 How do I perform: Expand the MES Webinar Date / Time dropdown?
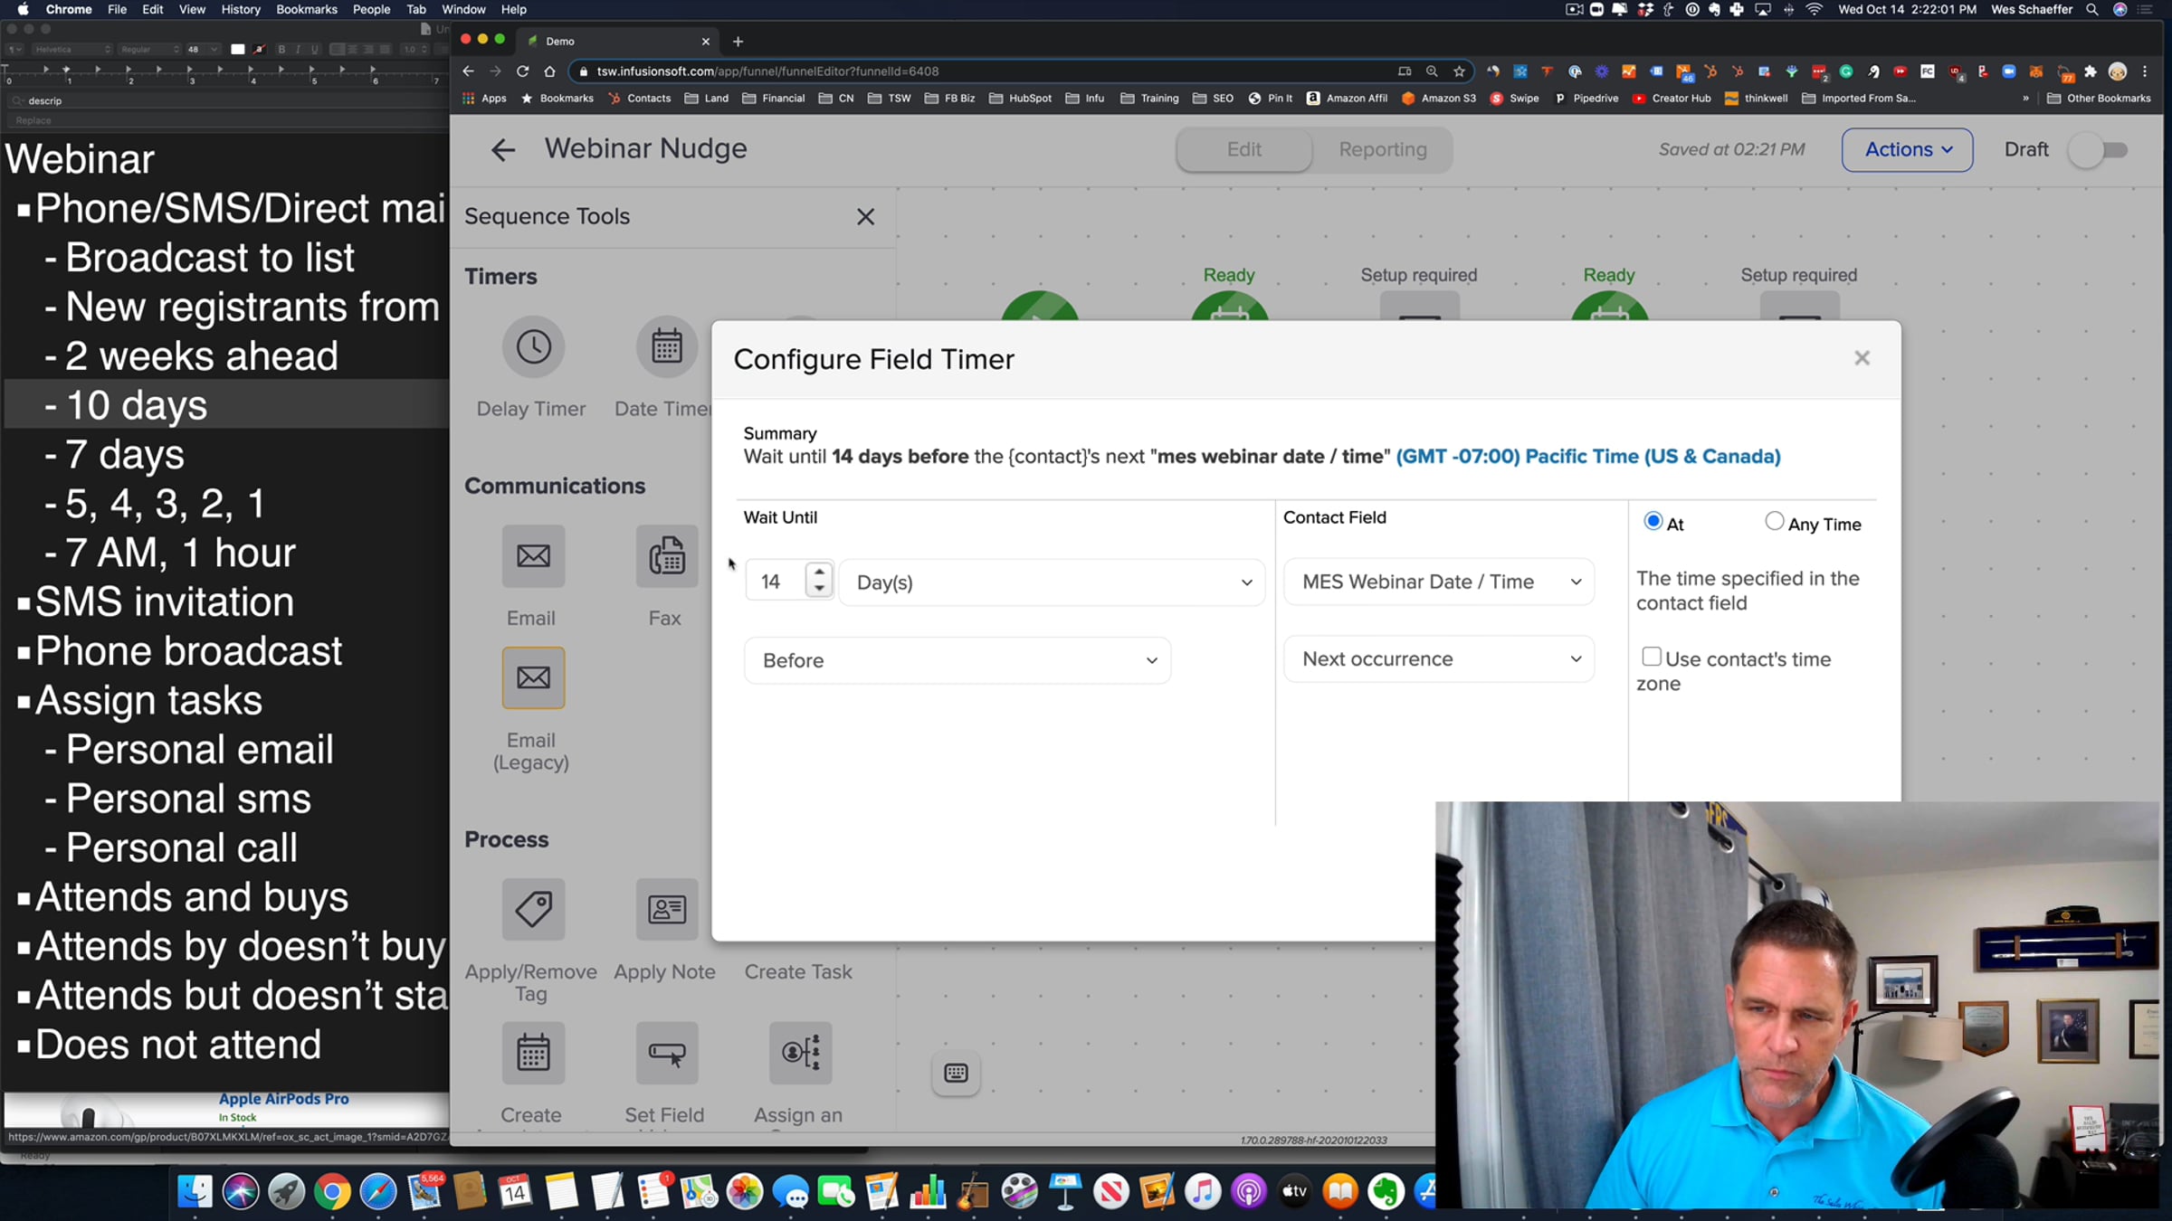pos(1439,582)
